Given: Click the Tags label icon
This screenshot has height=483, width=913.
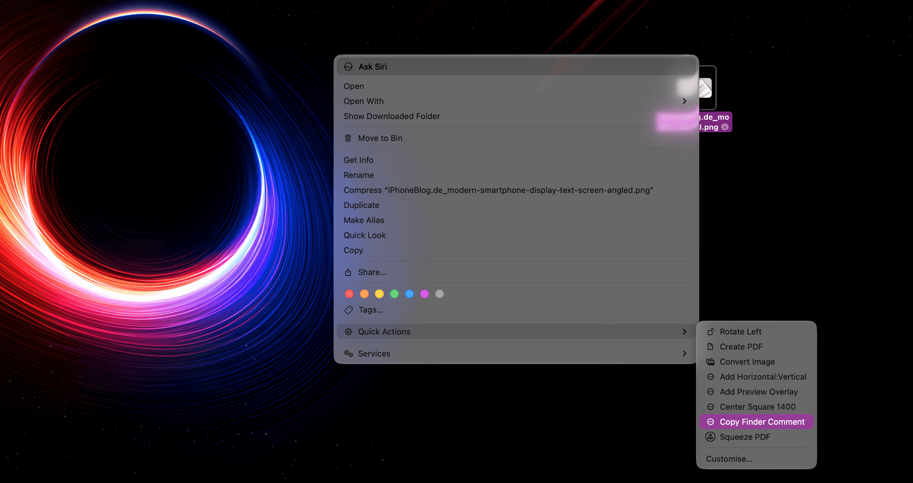Looking at the screenshot, I should pos(349,310).
